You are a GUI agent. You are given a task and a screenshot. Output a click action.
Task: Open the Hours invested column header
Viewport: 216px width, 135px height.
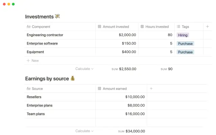(x=156, y=27)
